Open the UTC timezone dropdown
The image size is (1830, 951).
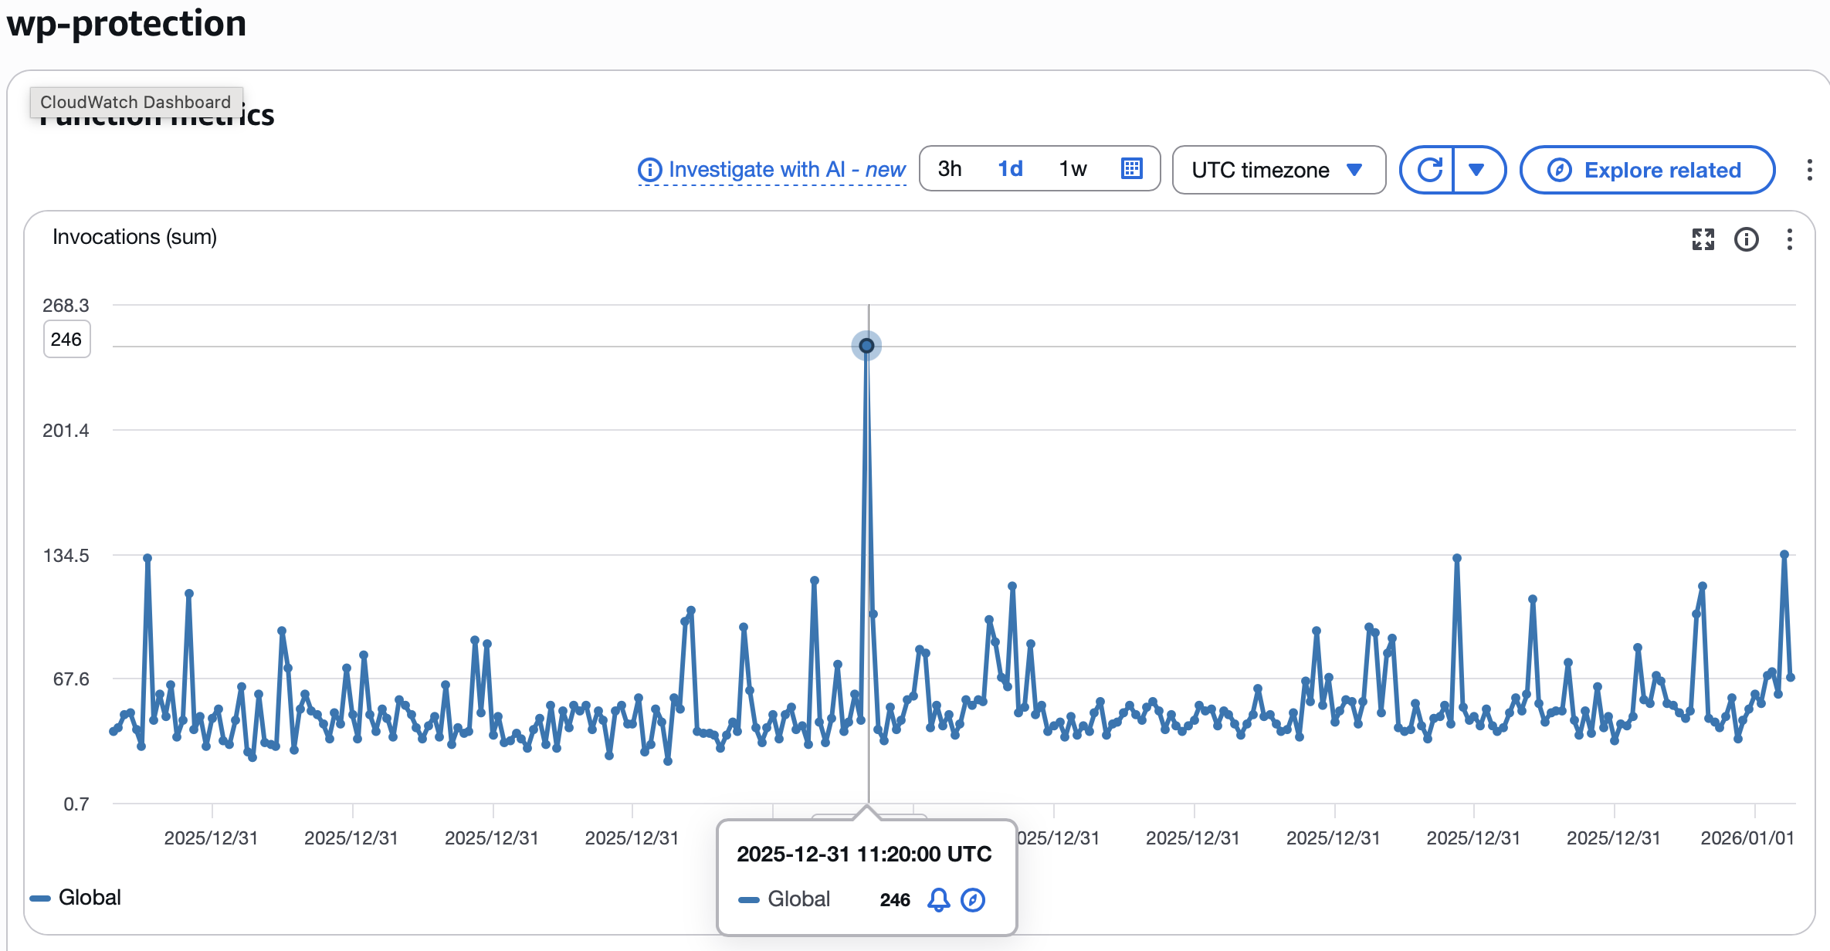tap(1278, 170)
